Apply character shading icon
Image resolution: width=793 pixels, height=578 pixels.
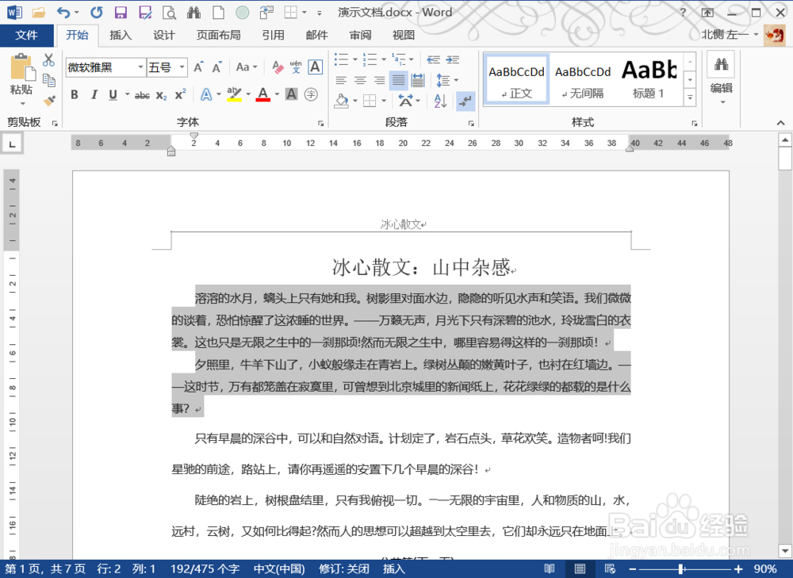pos(291,94)
